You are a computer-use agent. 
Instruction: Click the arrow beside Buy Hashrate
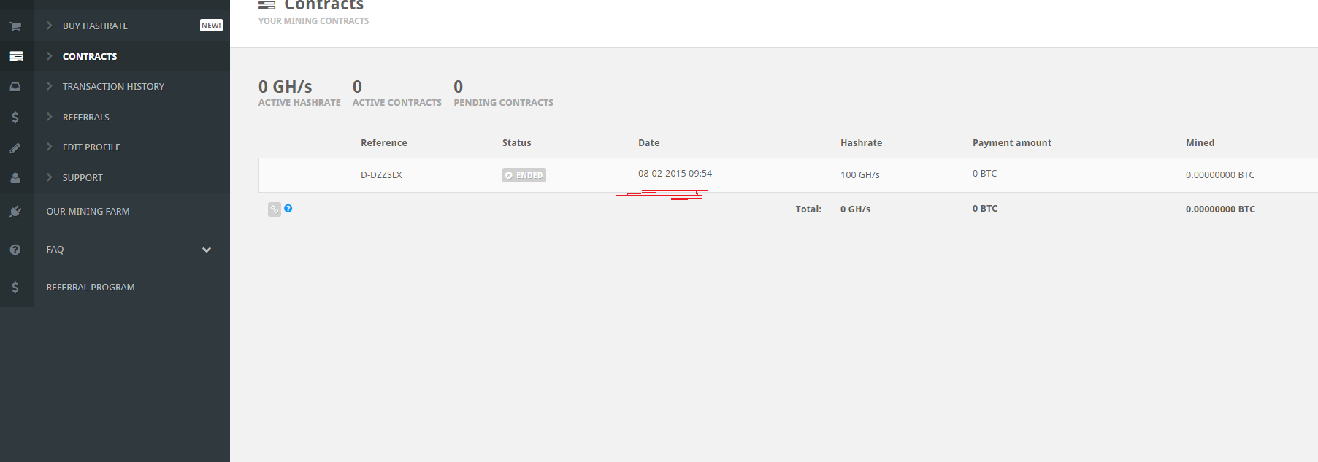pos(50,26)
